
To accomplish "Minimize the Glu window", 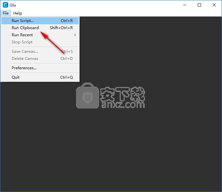I will (x=185, y=5).
